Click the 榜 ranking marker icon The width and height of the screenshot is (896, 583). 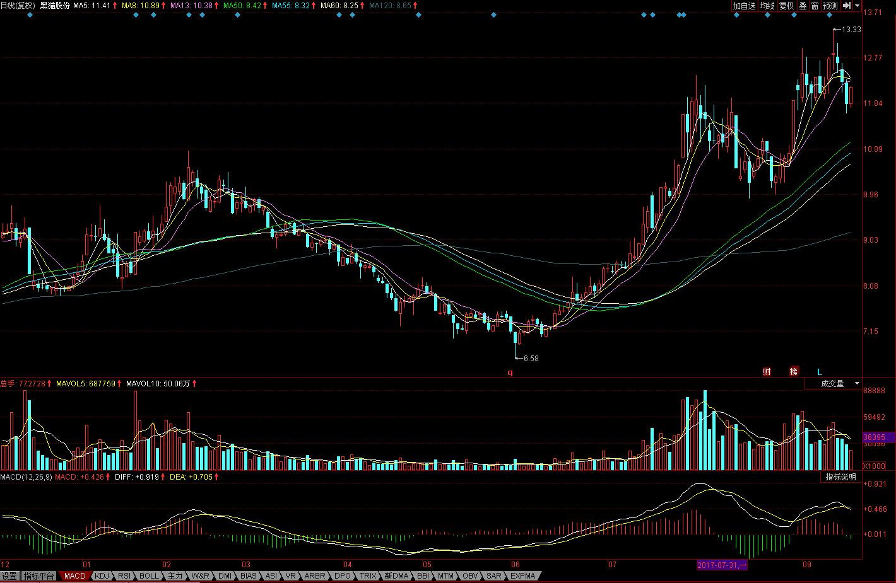coord(793,372)
